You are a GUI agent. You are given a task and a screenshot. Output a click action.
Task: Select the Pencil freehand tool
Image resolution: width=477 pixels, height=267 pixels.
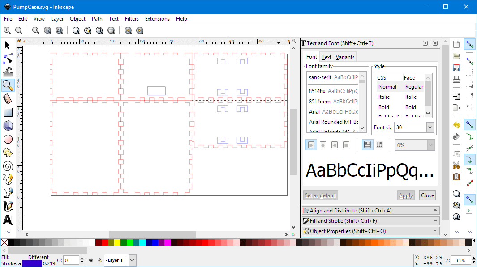pos(8,179)
